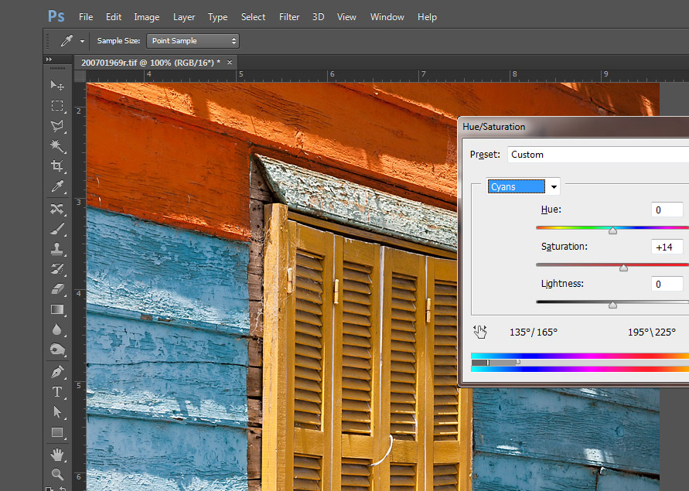Viewport: 689px width, 491px height.
Task: Select the Clone Stamp tool
Action: [57, 249]
